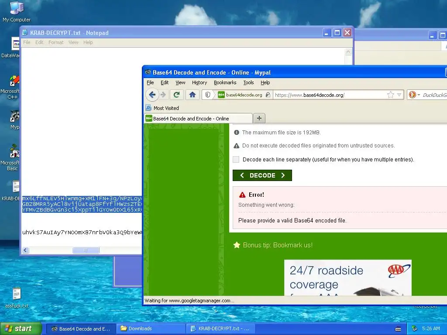
Task: Open the Mypal View menu
Action: point(180,82)
